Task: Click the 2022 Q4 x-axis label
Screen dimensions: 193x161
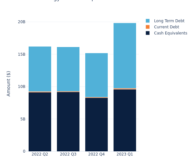Action: 96,154
